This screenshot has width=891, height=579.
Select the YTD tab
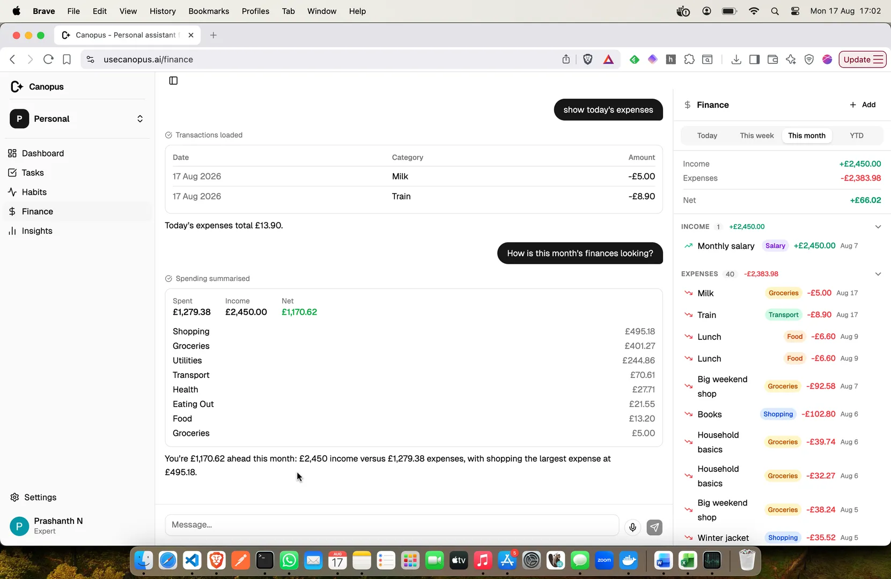(856, 136)
